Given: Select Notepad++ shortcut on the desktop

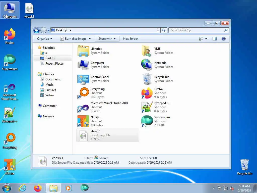Looking at the screenshot, I should [x=10, y=115].
